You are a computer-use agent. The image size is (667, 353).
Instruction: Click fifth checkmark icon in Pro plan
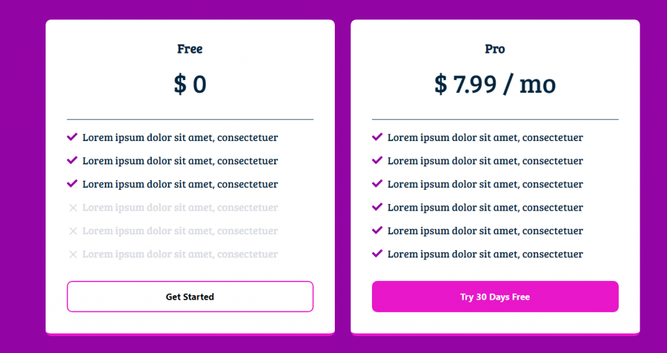[377, 231]
